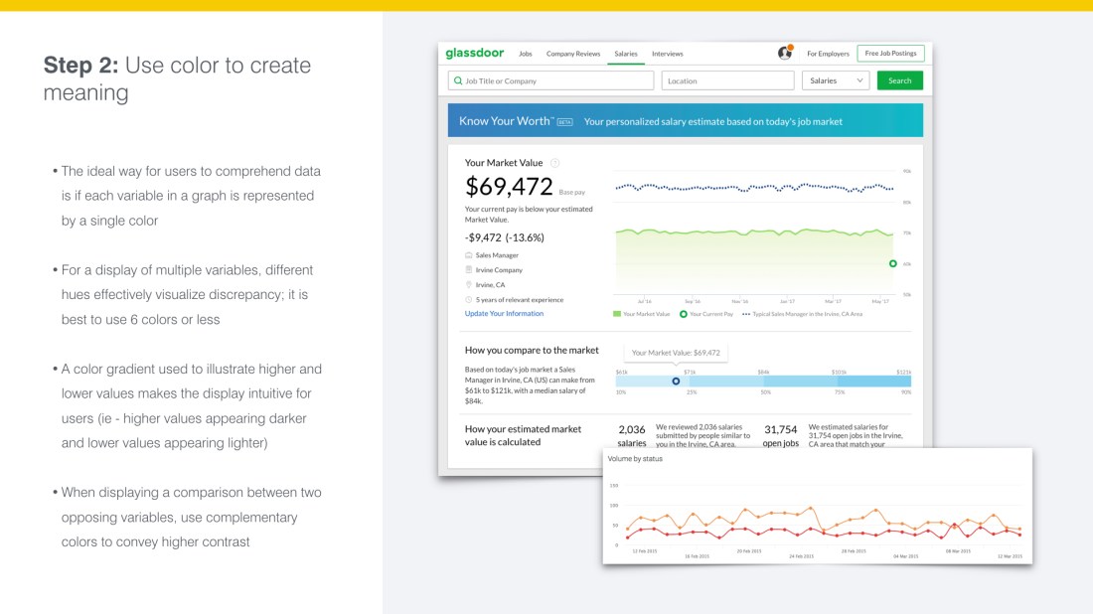Toggle Your Current Pay legend entry
Viewport: 1093px width, 614px height.
click(x=706, y=314)
